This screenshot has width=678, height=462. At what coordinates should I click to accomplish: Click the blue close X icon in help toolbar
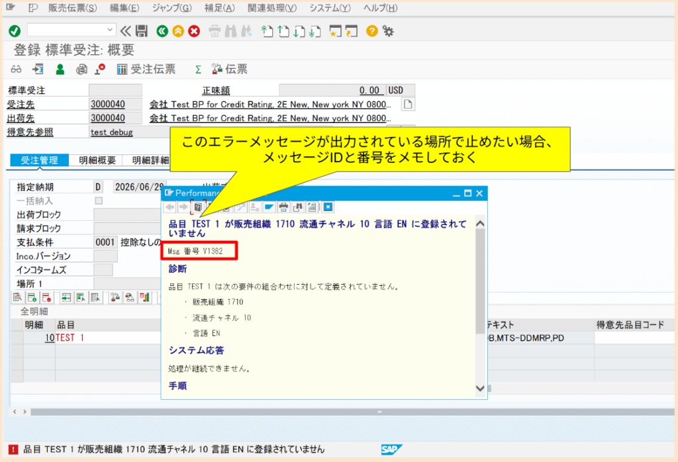tap(328, 207)
